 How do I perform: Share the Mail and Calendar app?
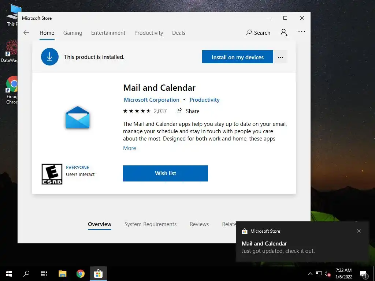coord(188,111)
